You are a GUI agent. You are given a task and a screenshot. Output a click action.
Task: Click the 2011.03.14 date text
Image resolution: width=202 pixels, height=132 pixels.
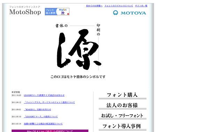(16, 124)
